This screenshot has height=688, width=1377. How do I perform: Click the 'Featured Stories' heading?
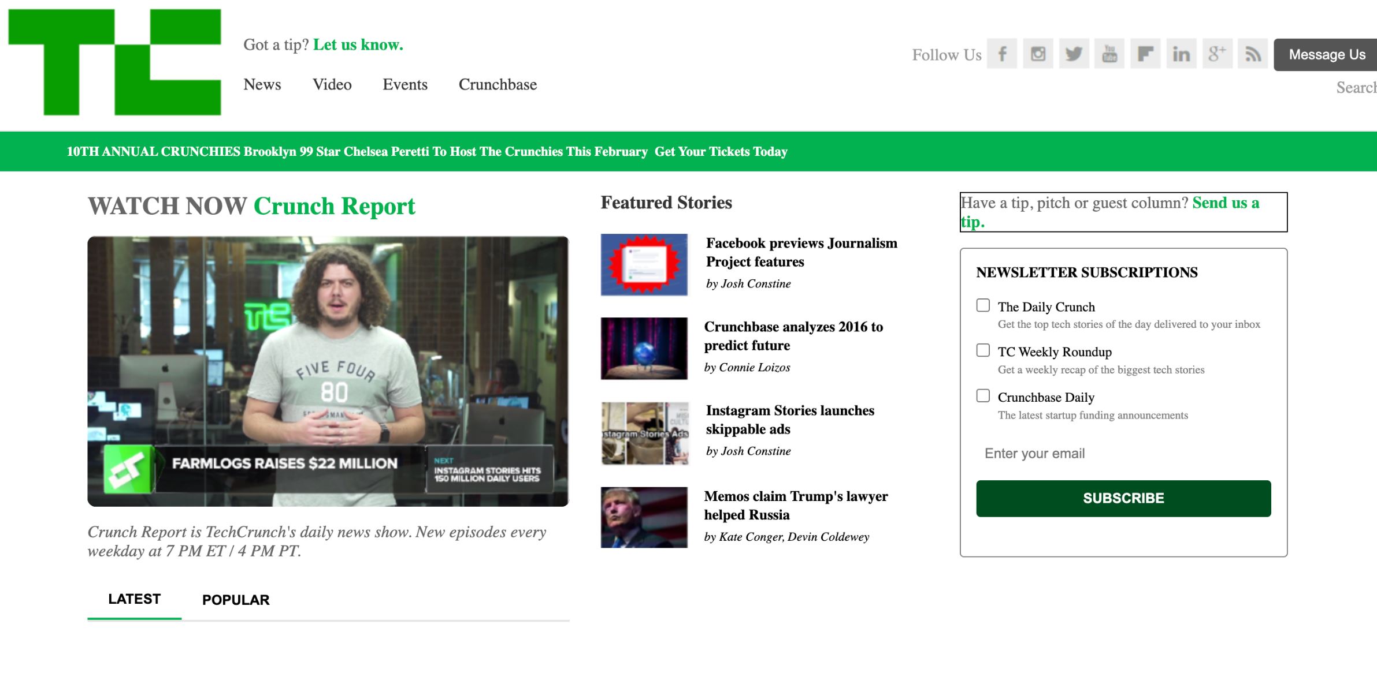(x=666, y=203)
